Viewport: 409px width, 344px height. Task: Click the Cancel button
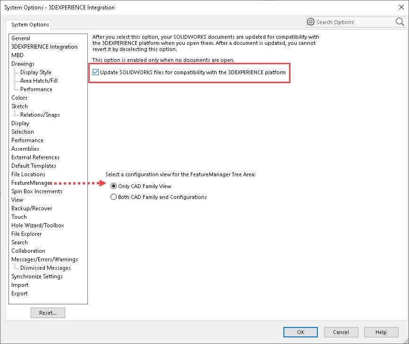(341, 332)
